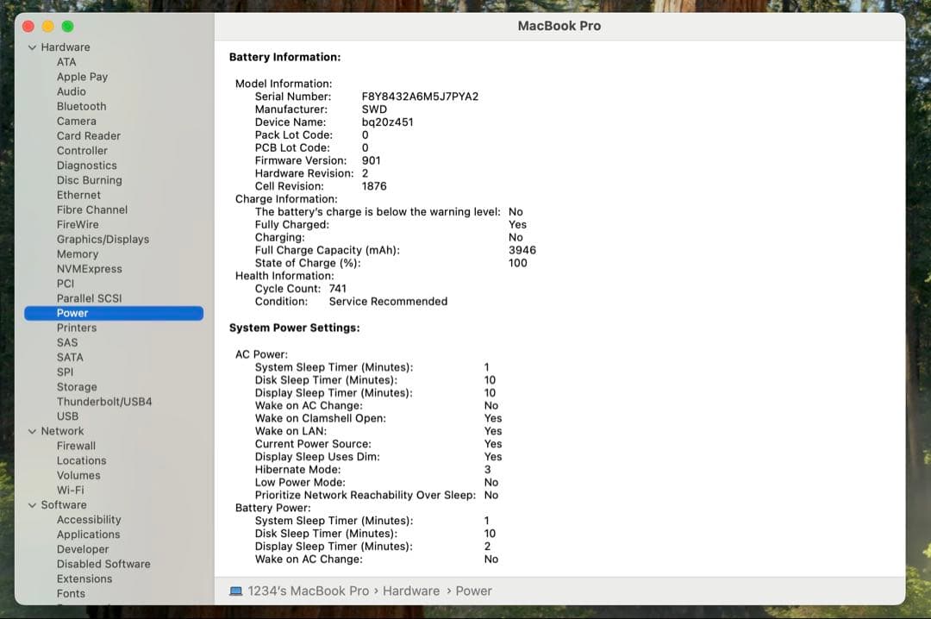
Task: Select Camera under Hardware
Action: click(x=77, y=121)
